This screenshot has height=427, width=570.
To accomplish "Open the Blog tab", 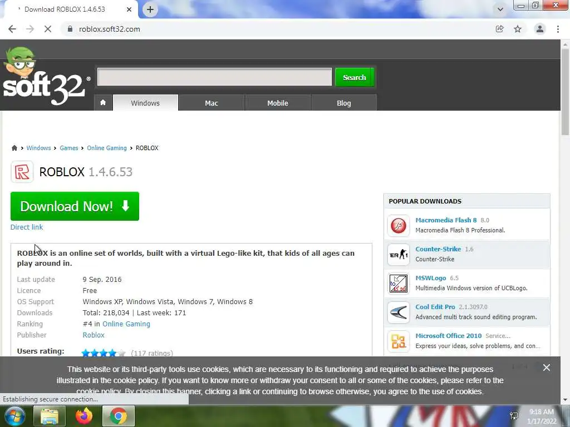I will click(x=344, y=103).
